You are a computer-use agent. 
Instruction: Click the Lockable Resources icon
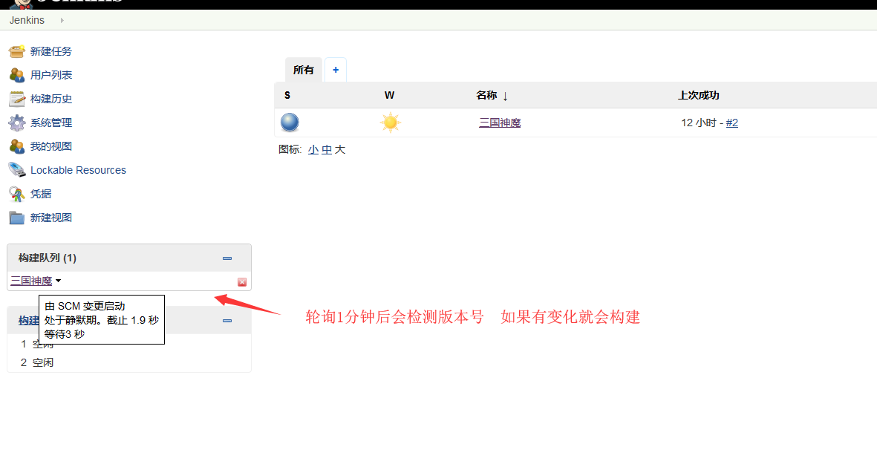point(16,170)
